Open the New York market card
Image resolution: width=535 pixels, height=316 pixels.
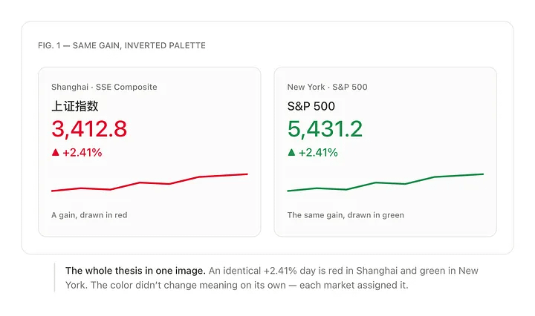(385, 152)
